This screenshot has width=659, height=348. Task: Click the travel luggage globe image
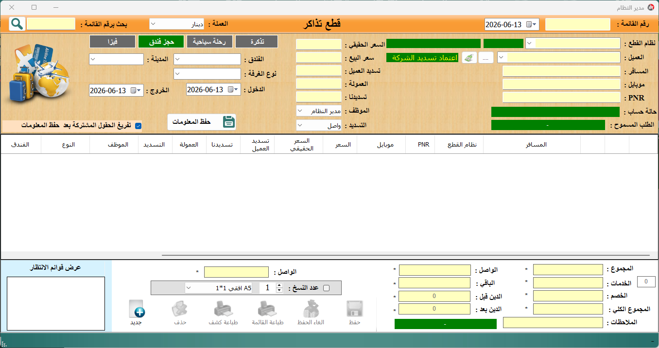point(39,73)
